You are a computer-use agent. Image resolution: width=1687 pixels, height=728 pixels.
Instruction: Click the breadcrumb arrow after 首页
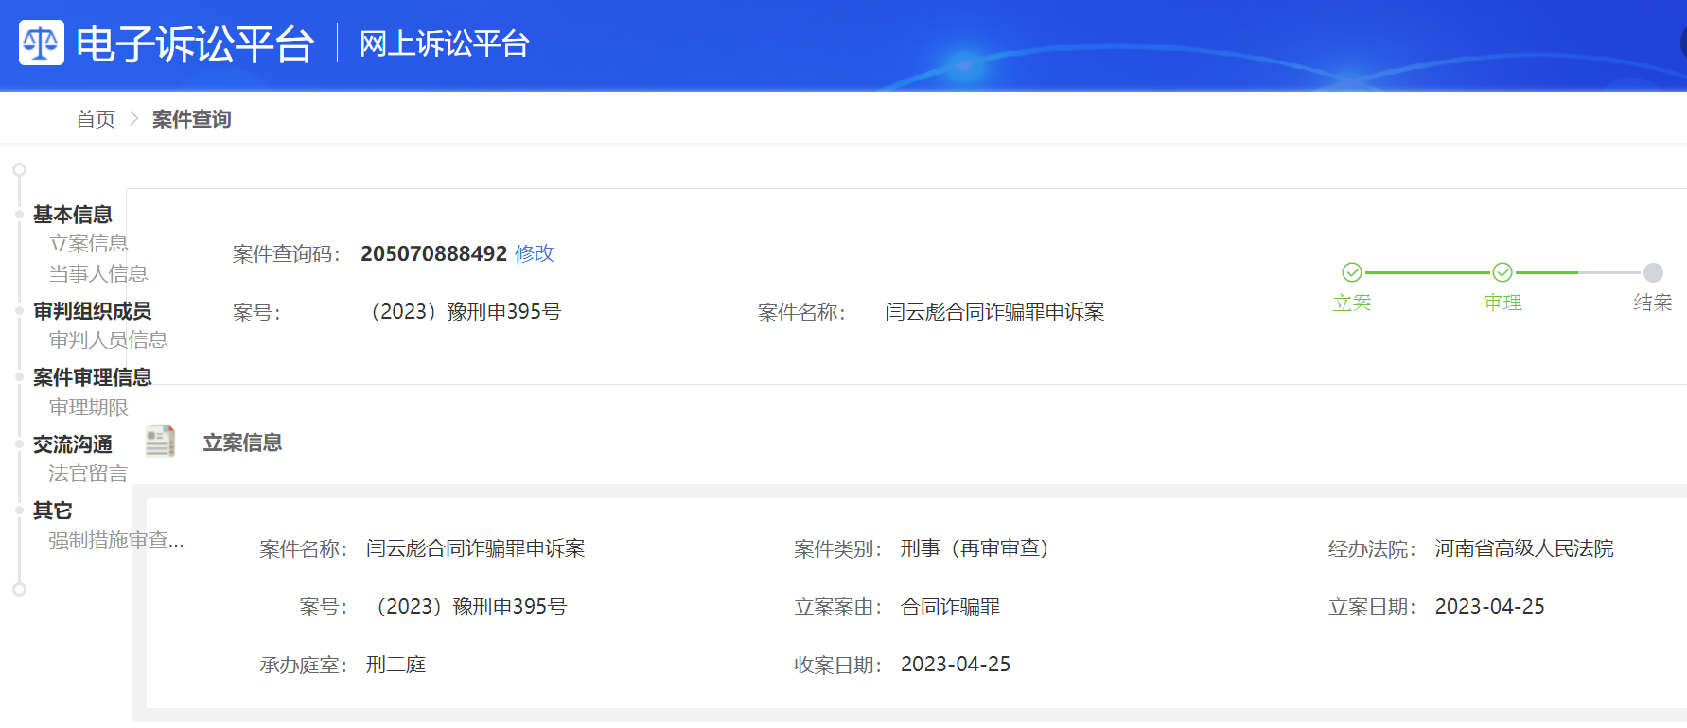(x=133, y=118)
